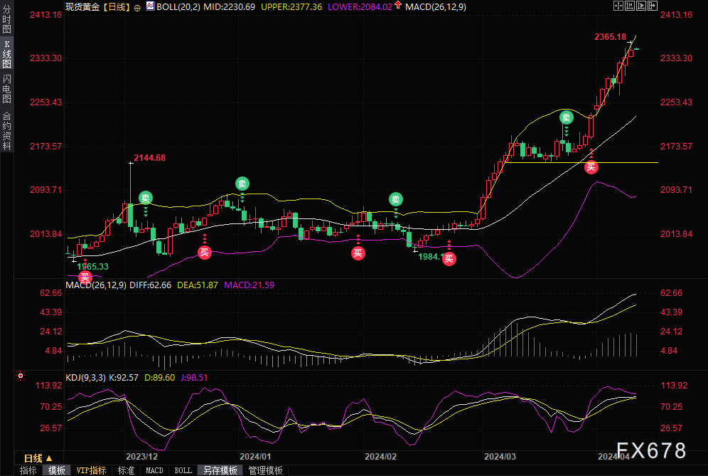Click the UPPER:2377.36 value
The height and width of the screenshot is (476, 708).
coord(291,7)
